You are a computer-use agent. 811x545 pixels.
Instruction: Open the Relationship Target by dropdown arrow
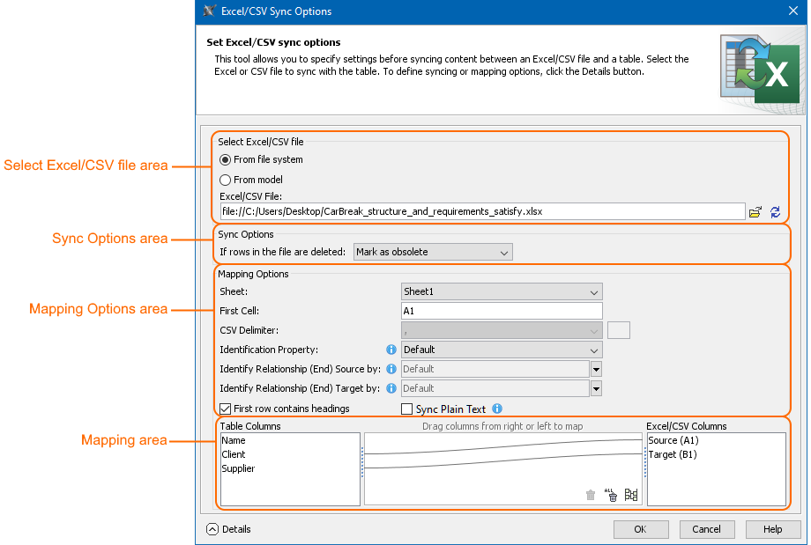coord(596,388)
